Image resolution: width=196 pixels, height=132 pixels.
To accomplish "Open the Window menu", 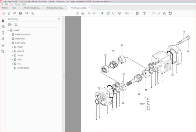I will coord(18,4).
